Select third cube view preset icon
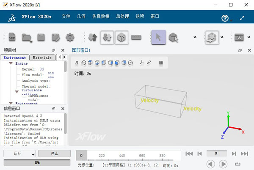This screenshot has width=254, height=170. pos(104,63)
